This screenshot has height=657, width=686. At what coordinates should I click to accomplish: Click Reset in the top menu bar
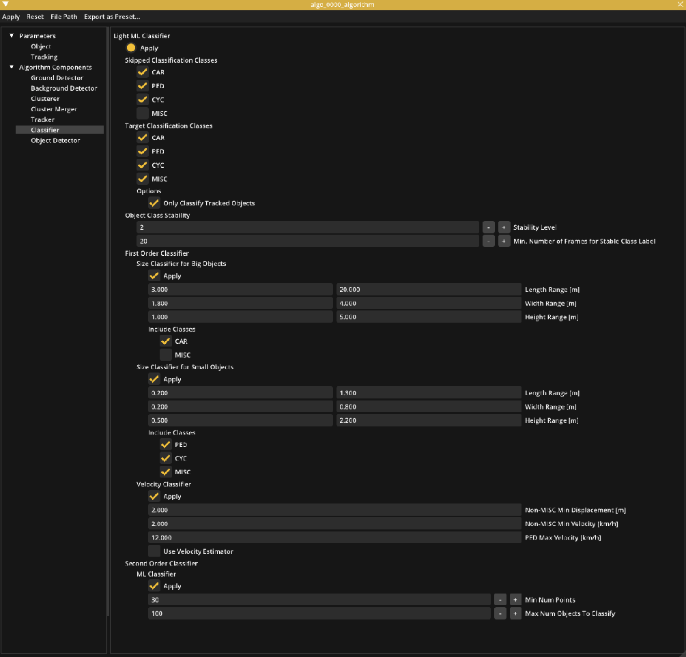(x=35, y=17)
